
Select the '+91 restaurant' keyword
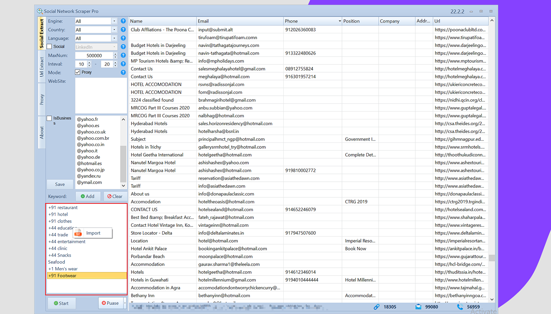pos(63,208)
